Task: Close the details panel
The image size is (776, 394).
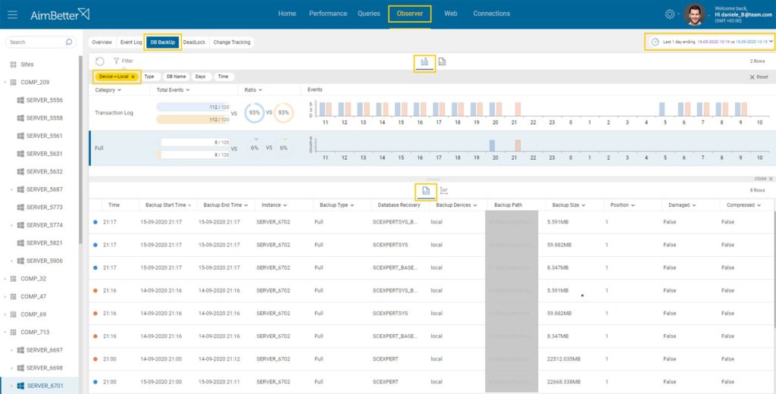Action: click(764, 179)
